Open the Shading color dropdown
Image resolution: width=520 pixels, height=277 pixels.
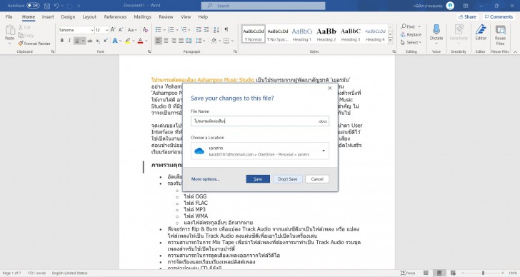(x=219, y=41)
